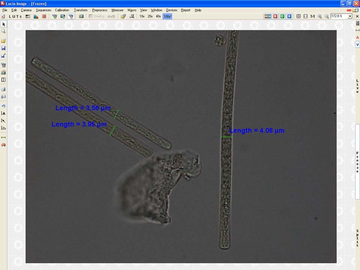
Task: Click the first camera capture icon with green dot
Action: (55, 16)
